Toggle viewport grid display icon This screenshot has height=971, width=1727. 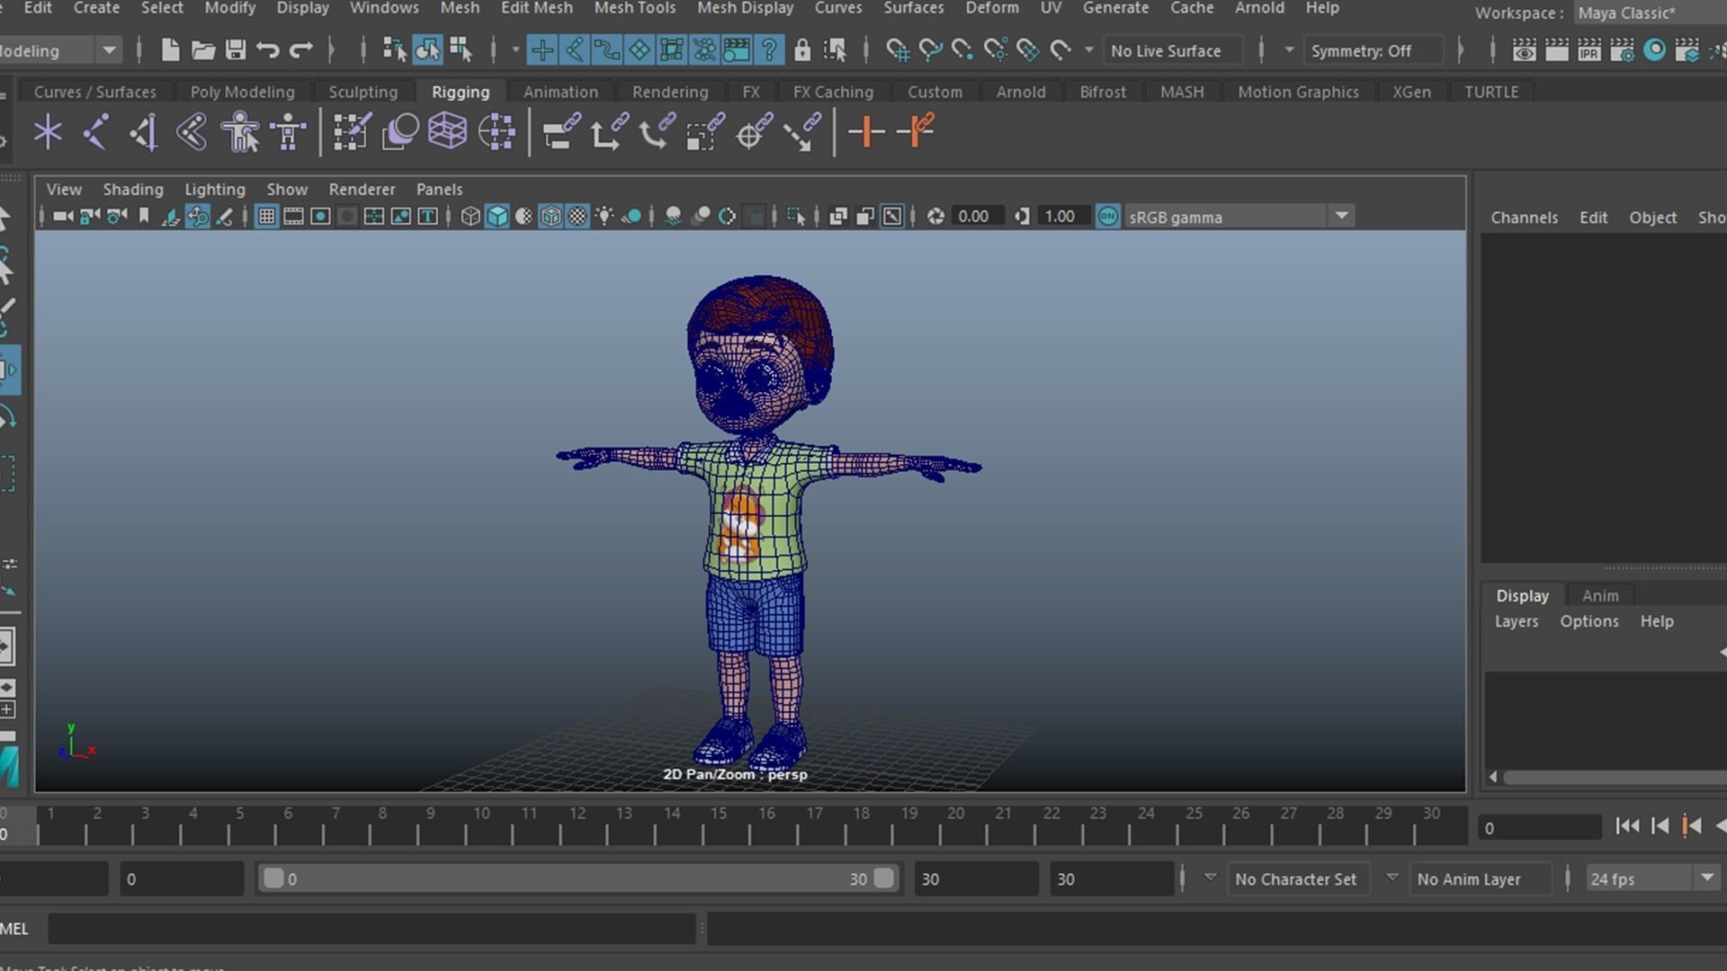tap(266, 217)
